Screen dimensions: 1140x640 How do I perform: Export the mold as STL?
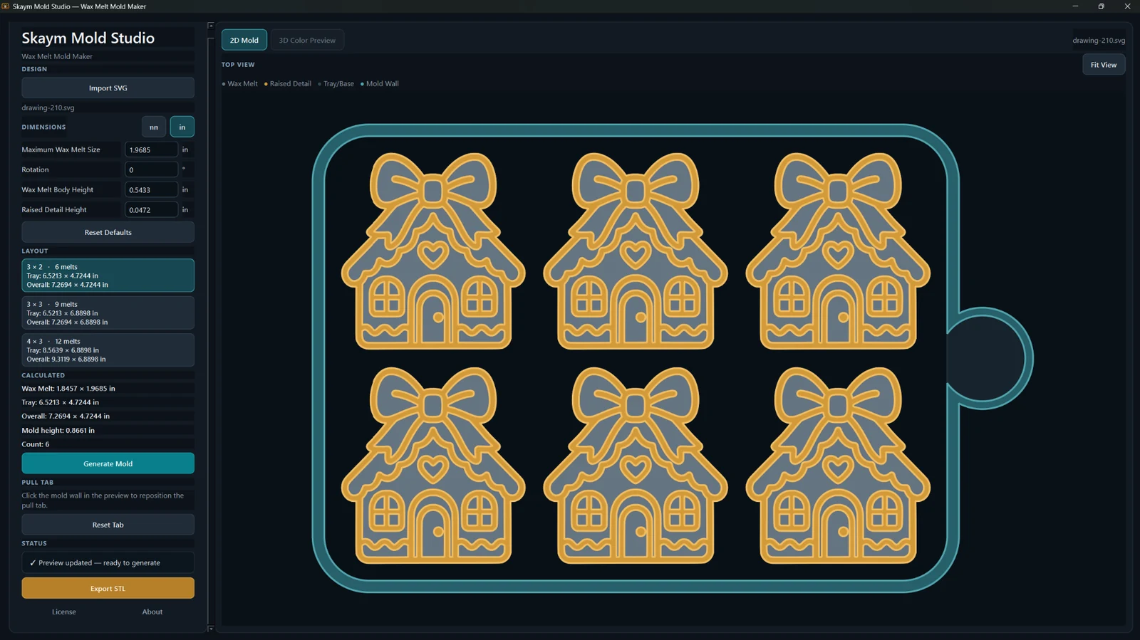click(x=108, y=588)
